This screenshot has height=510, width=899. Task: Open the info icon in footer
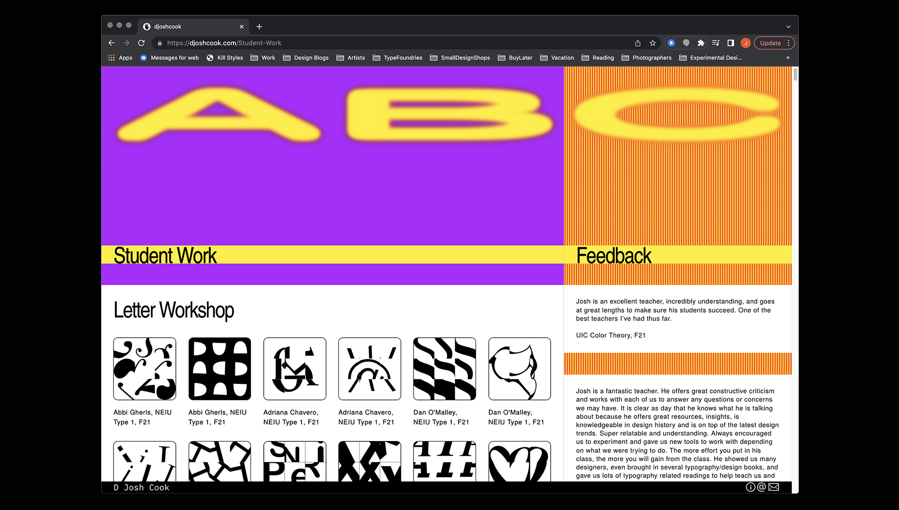click(x=750, y=487)
